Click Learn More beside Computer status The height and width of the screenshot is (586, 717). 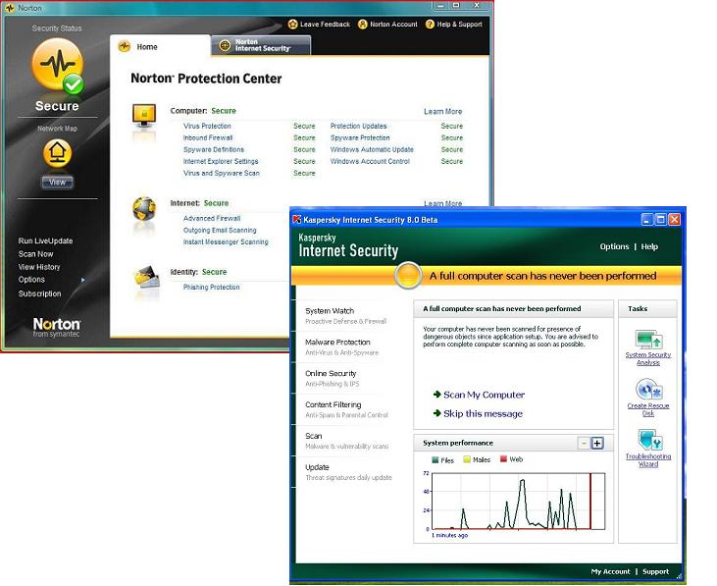tap(442, 111)
